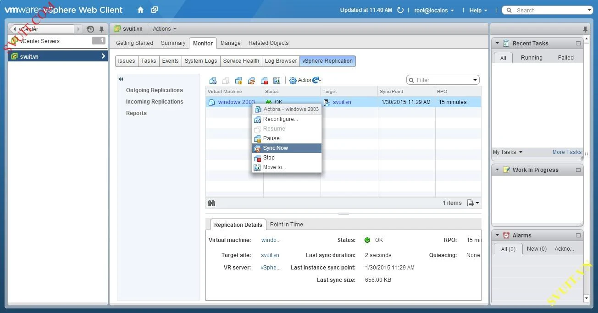Collapse the Alarms section triangle

click(x=497, y=236)
